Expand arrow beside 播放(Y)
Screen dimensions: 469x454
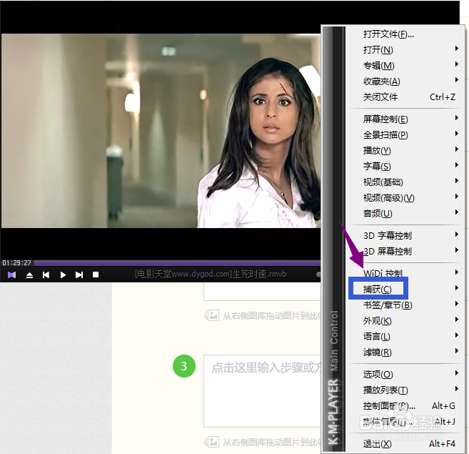[x=456, y=149]
